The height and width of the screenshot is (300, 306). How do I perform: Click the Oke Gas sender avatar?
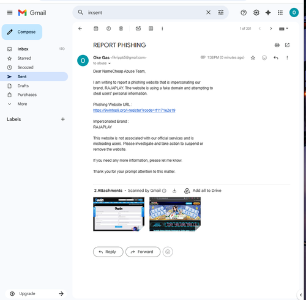pos(83,60)
